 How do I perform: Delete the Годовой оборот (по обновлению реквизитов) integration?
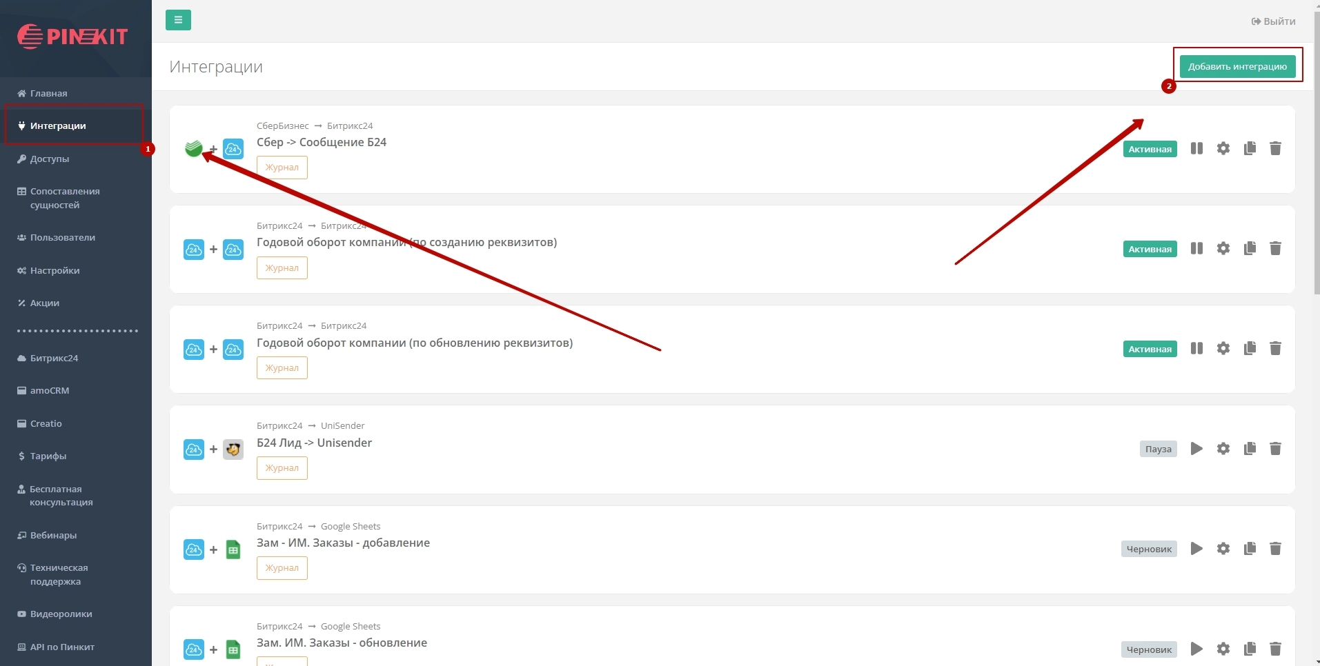click(x=1275, y=348)
